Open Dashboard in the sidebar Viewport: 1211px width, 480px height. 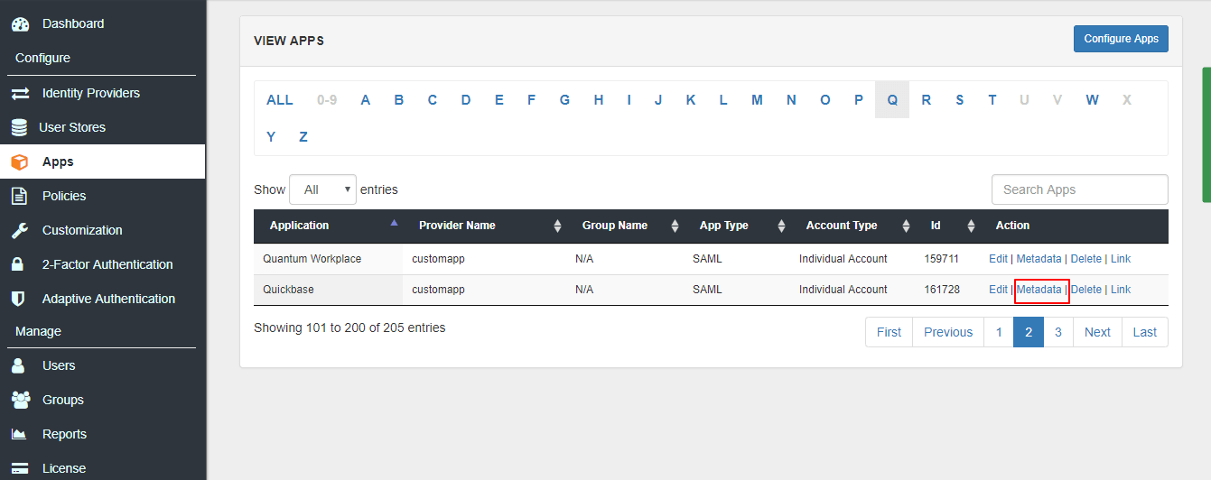coord(73,23)
